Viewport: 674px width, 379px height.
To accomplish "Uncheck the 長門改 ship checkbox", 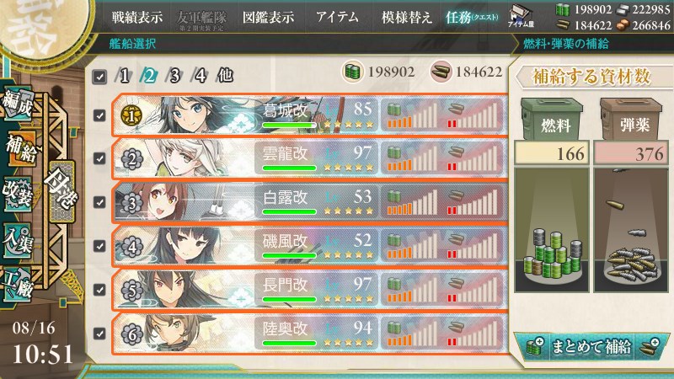I will (x=99, y=290).
